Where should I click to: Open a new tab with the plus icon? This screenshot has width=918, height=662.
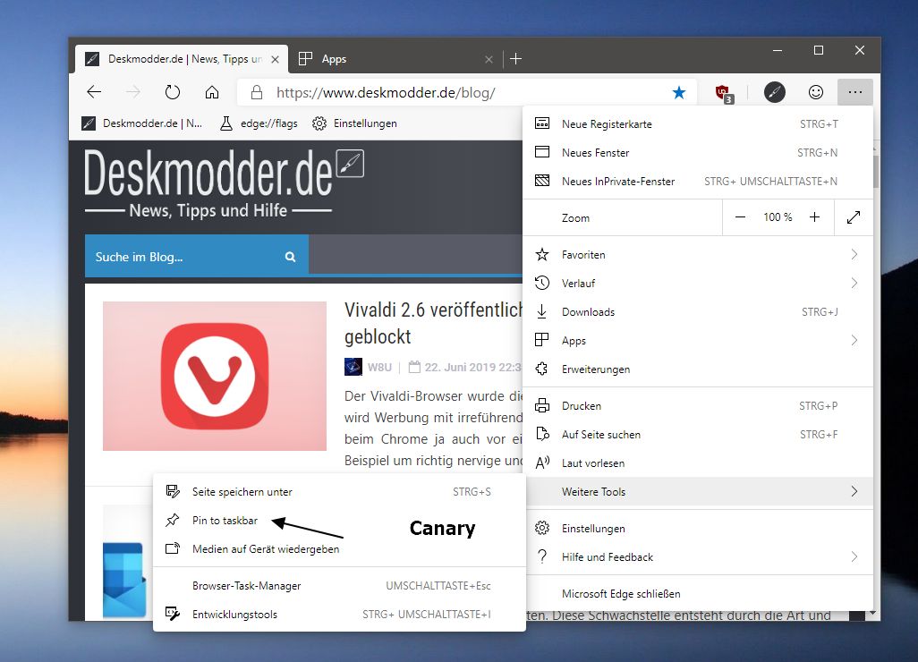(515, 58)
